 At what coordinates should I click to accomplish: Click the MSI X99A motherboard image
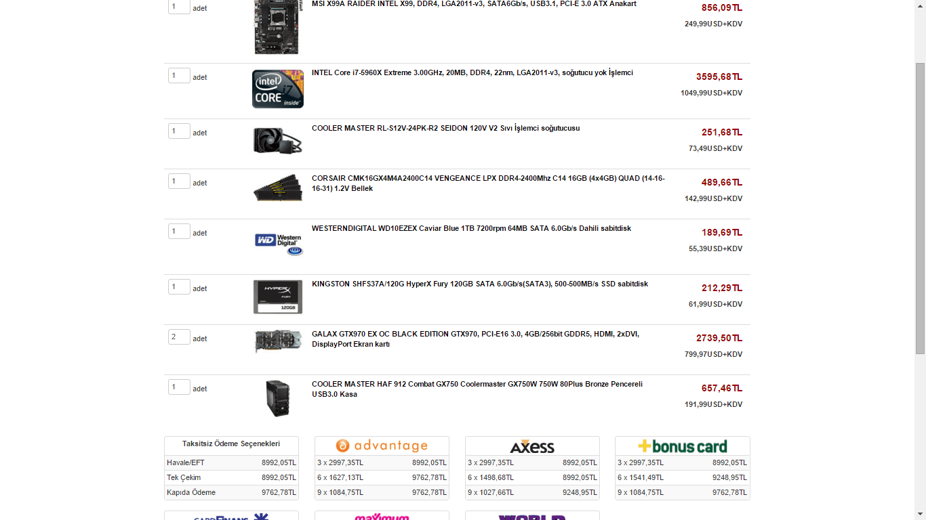pyautogui.click(x=278, y=27)
